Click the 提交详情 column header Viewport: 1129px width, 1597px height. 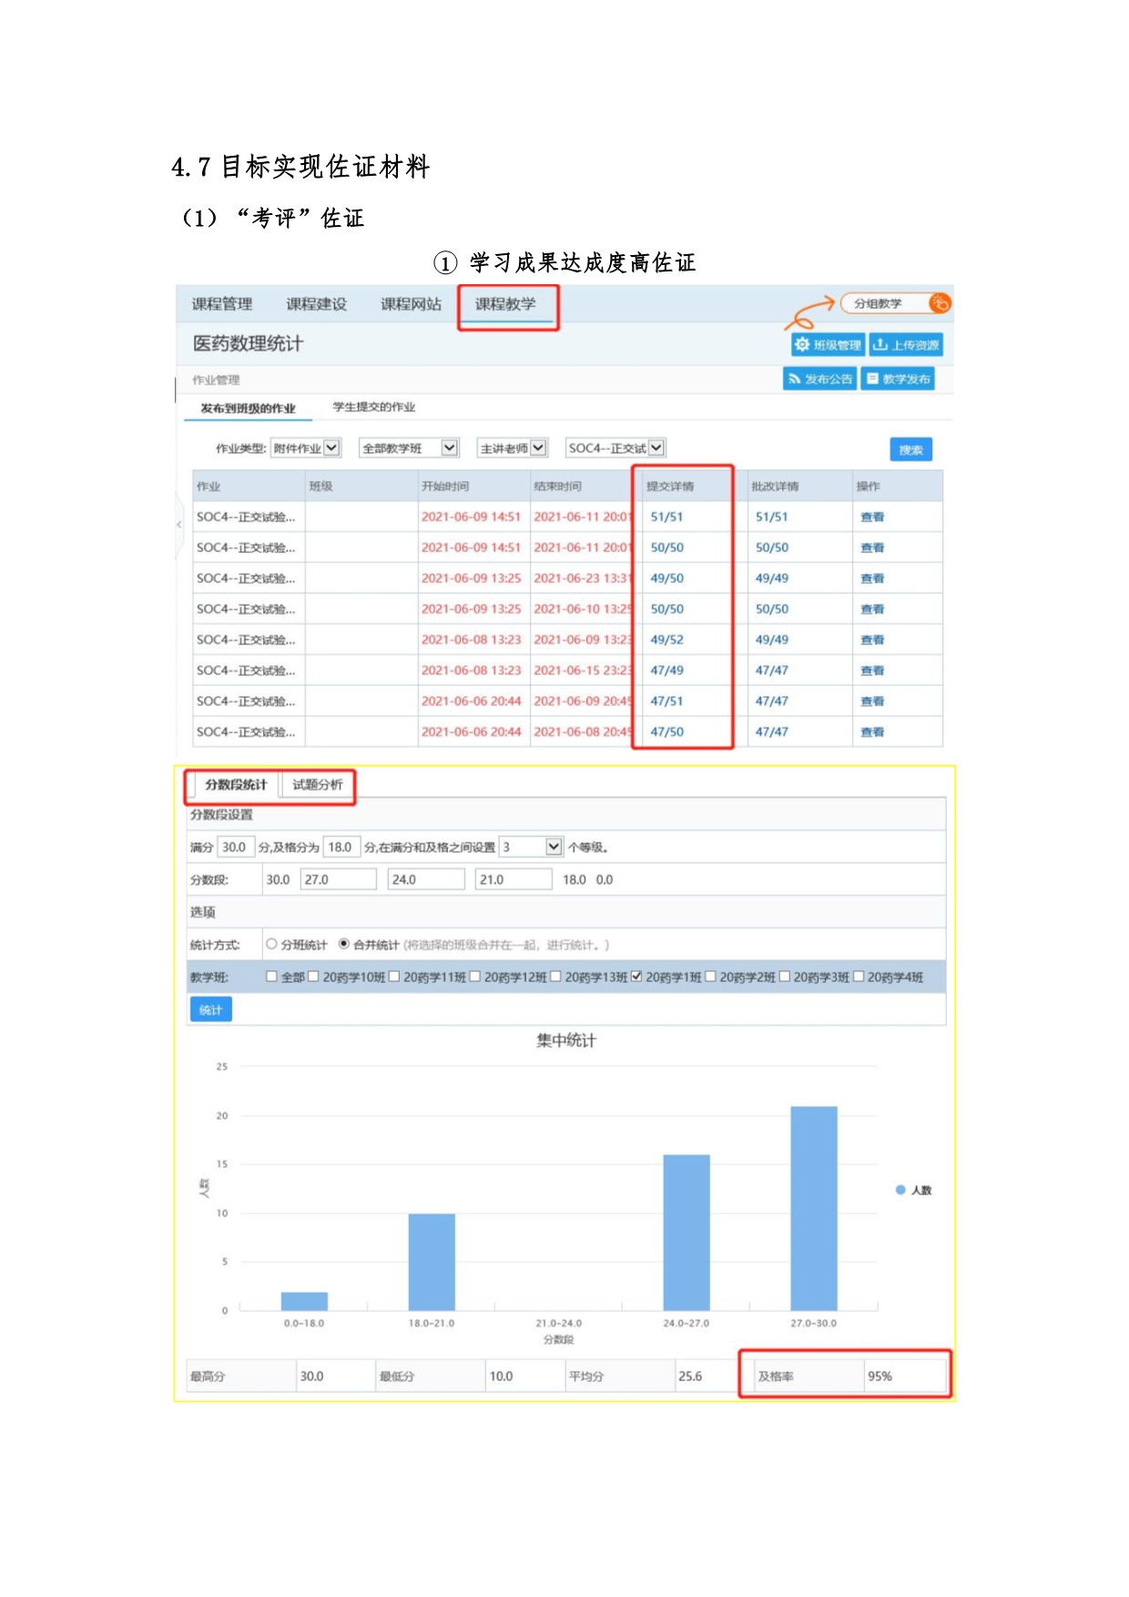point(670,486)
